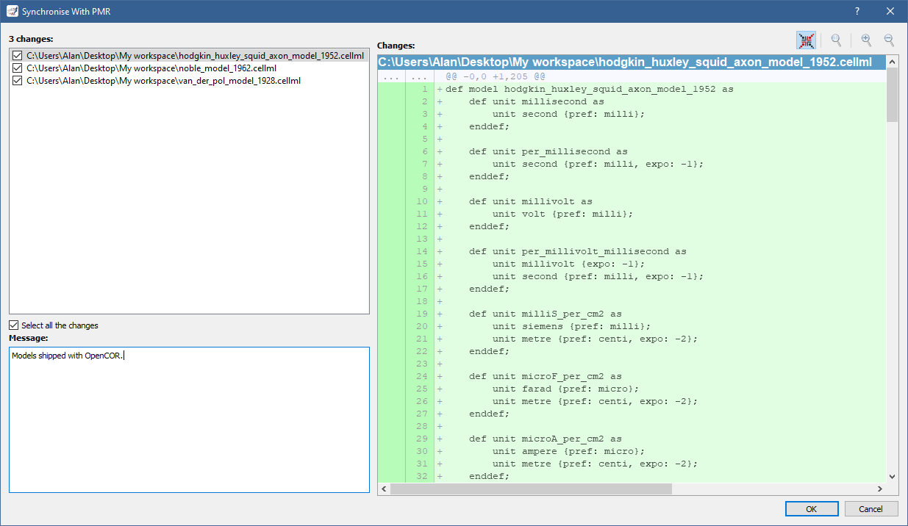Toggle the web viewer synchronisation icon

click(x=806, y=40)
